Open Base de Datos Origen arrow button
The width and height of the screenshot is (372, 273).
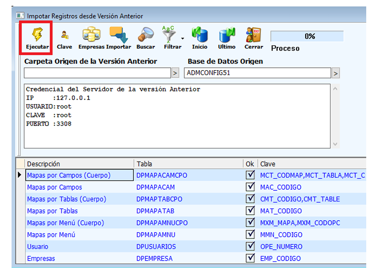point(335,73)
